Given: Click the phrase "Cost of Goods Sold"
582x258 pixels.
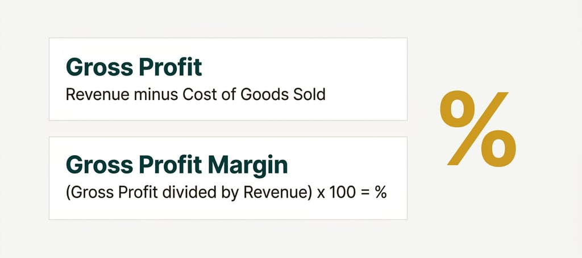Looking at the screenshot, I should tap(255, 94).
